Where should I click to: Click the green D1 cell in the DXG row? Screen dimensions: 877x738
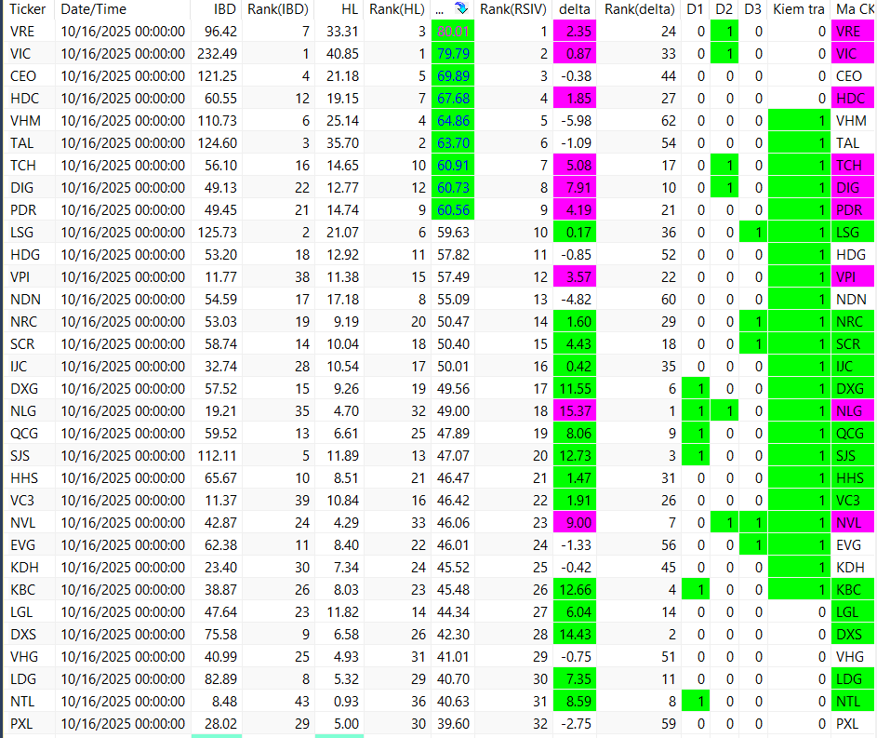click(695, 389)
